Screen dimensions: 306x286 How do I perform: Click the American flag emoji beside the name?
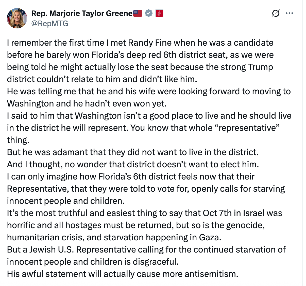coord(138,13)
